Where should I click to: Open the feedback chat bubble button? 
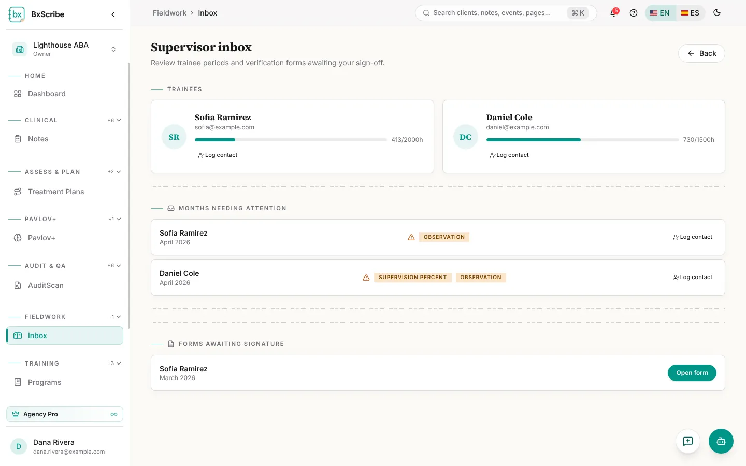tap(688, 441)
